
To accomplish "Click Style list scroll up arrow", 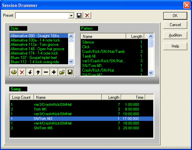I will point(71,36).
